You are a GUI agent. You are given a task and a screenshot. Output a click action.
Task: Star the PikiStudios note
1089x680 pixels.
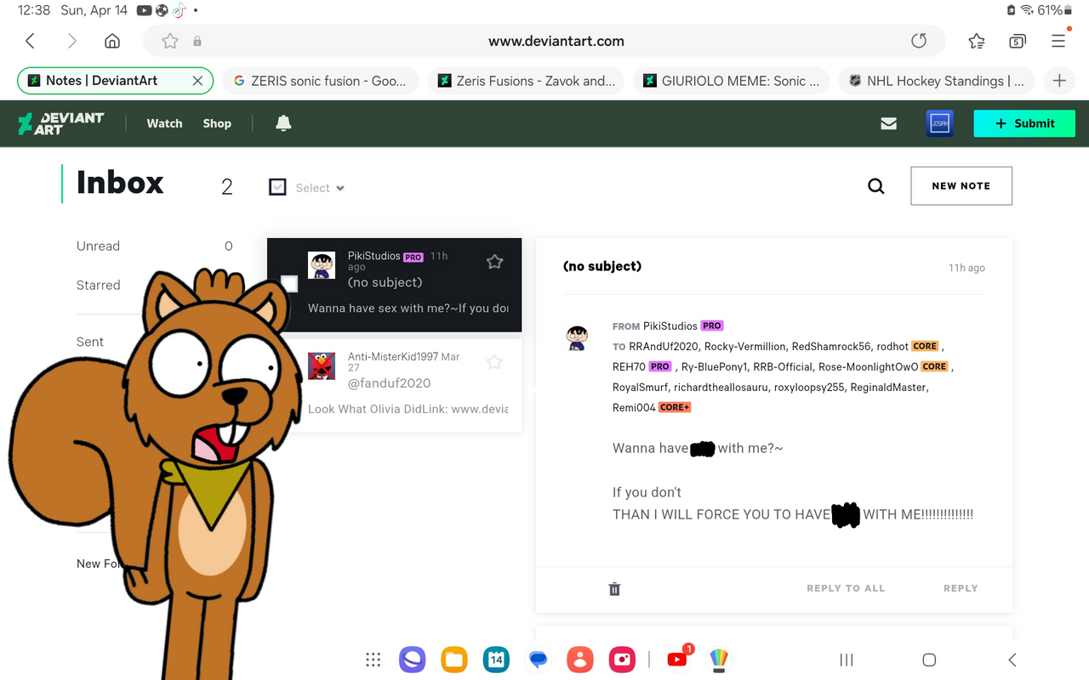[494, 262]
